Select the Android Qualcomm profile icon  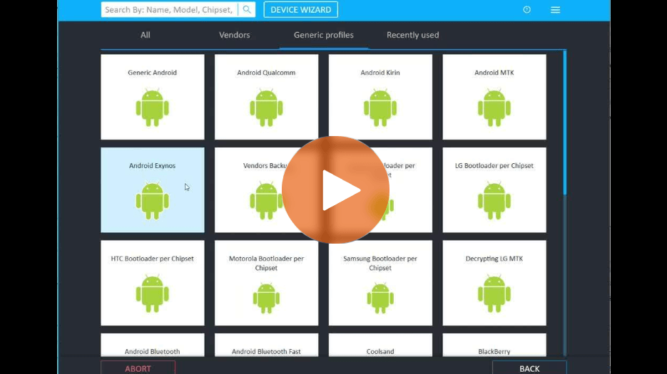pyautogui.click(x=266, y=108)
